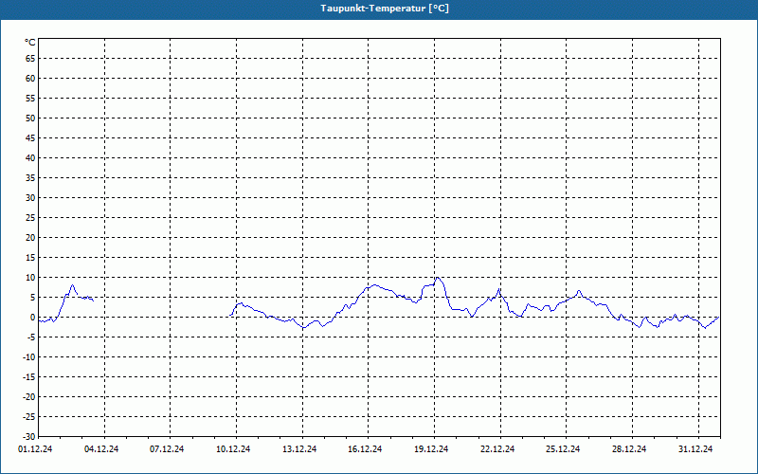
Task: Click the 65 value on the y-axis
Action: pyautogui.click(x=30, y=59)
